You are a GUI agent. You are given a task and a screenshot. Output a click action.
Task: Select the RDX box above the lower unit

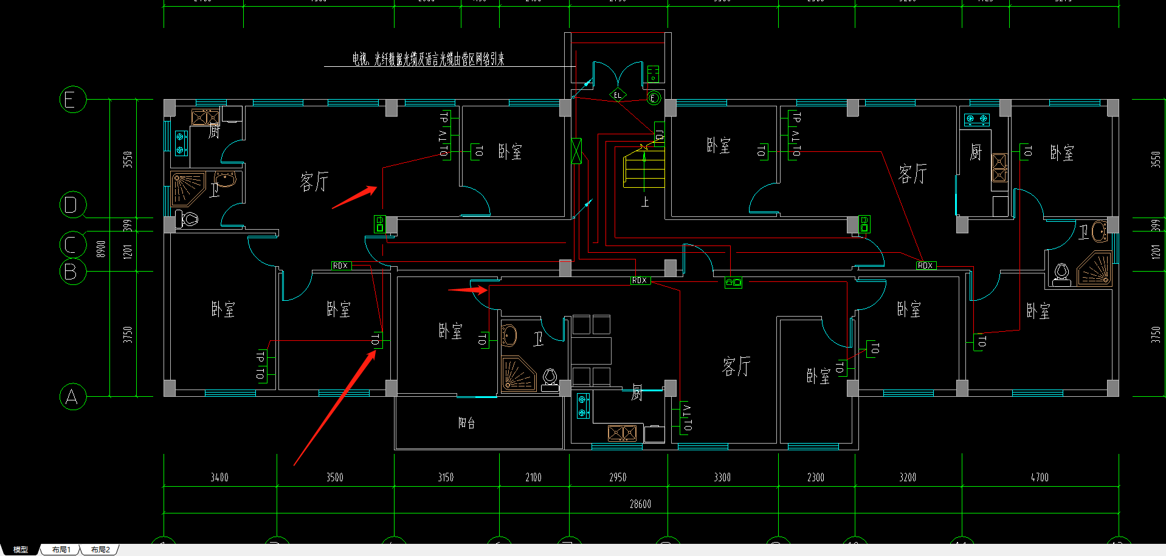pos(640,280)
